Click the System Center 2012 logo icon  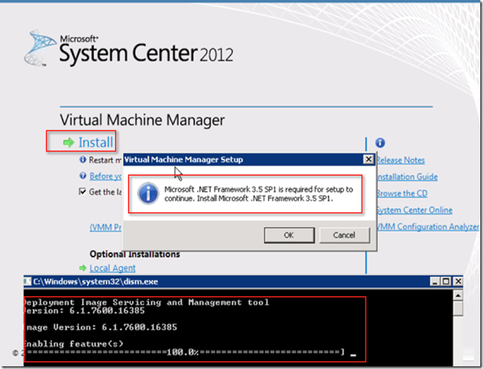tap(40, 48)
